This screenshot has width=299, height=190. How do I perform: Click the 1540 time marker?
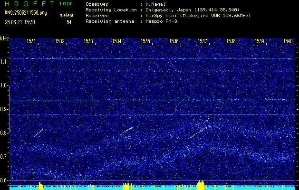click(x=288, y=41)
